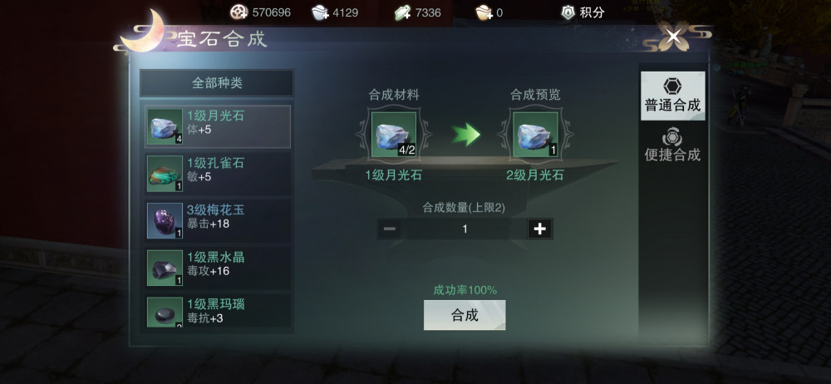The height and width of the screenshot is (384, 831).
Task: Add coins with the 570696 currency icon
Action: point(239,12)
